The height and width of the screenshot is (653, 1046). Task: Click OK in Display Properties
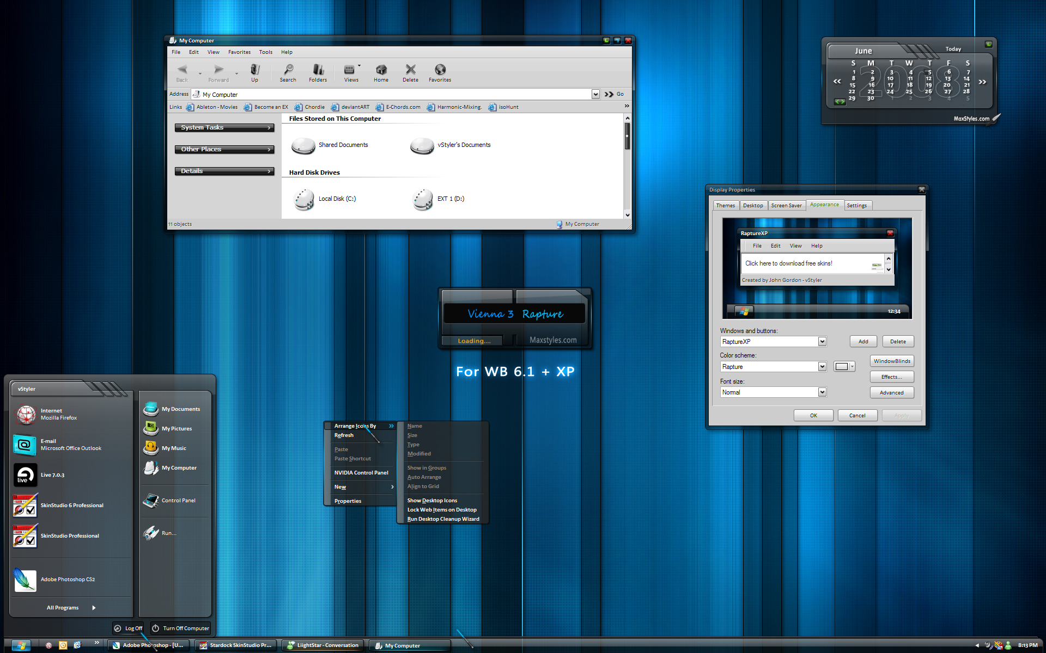tap(813, 416)
